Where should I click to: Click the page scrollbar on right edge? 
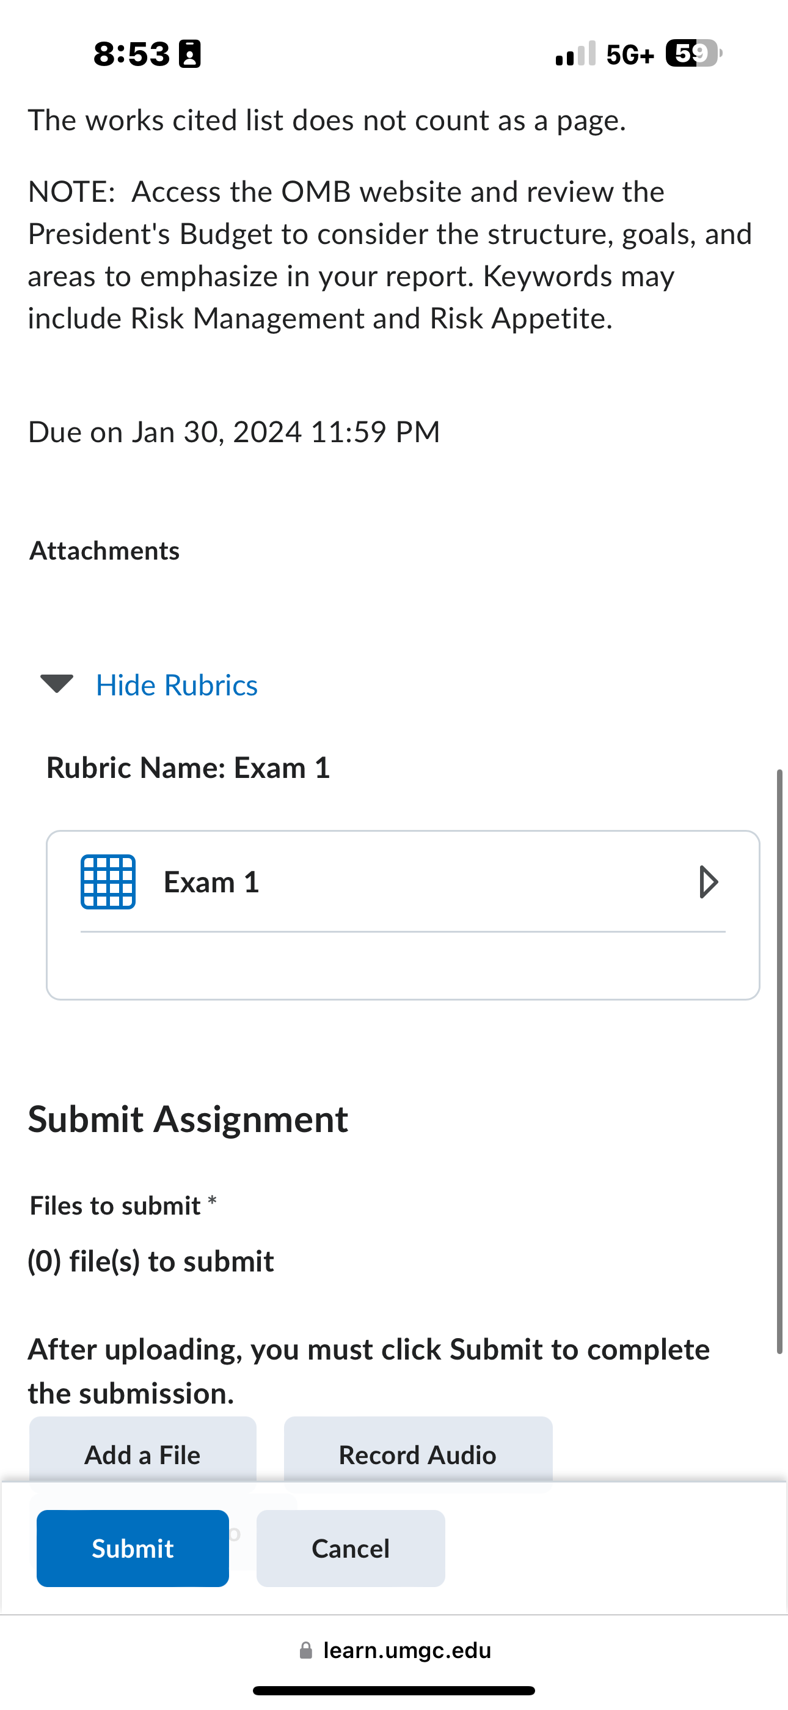click(x=779, y=1060)
